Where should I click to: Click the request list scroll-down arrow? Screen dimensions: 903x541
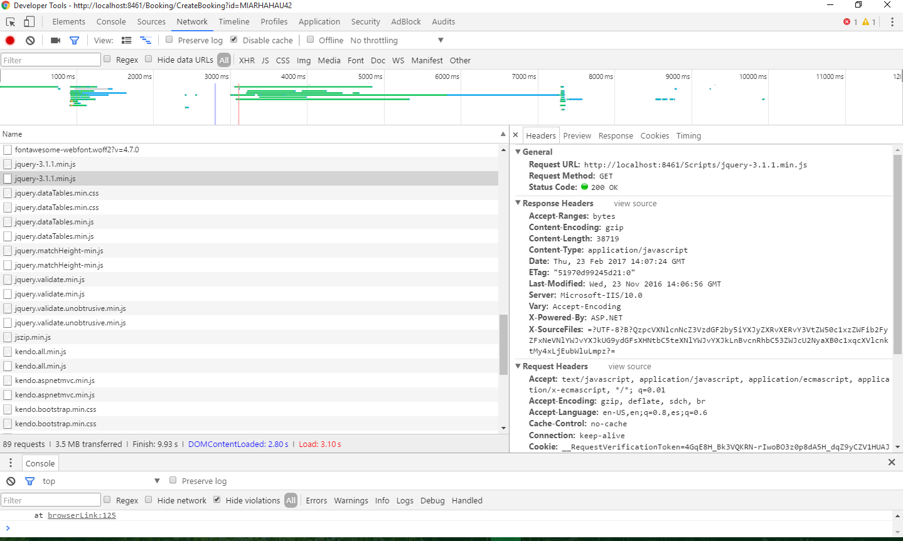pyautogui.click(x=503, y=428)
